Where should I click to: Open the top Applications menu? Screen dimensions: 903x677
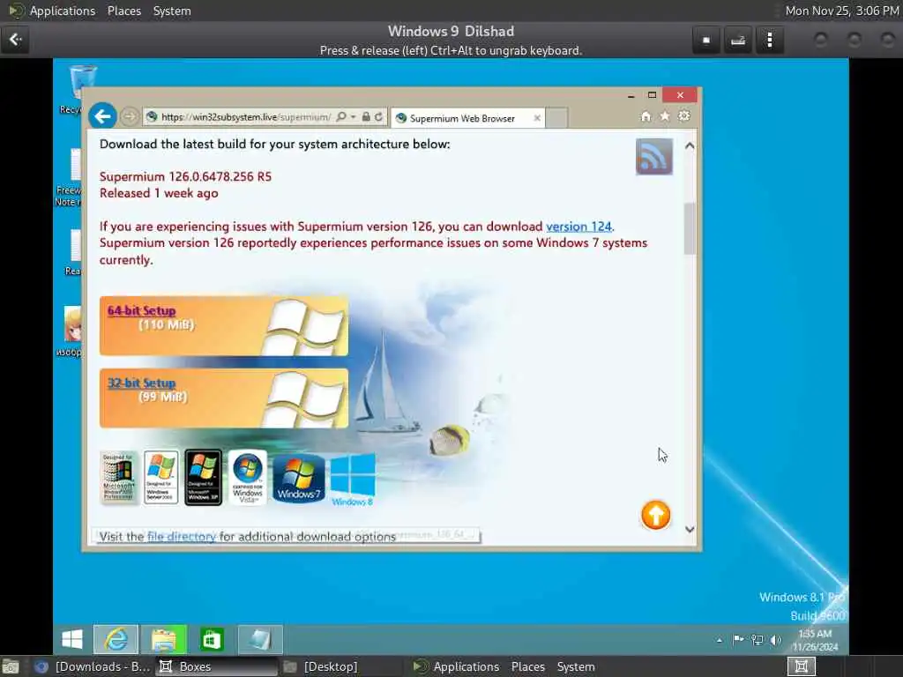[x=63, y=11]
